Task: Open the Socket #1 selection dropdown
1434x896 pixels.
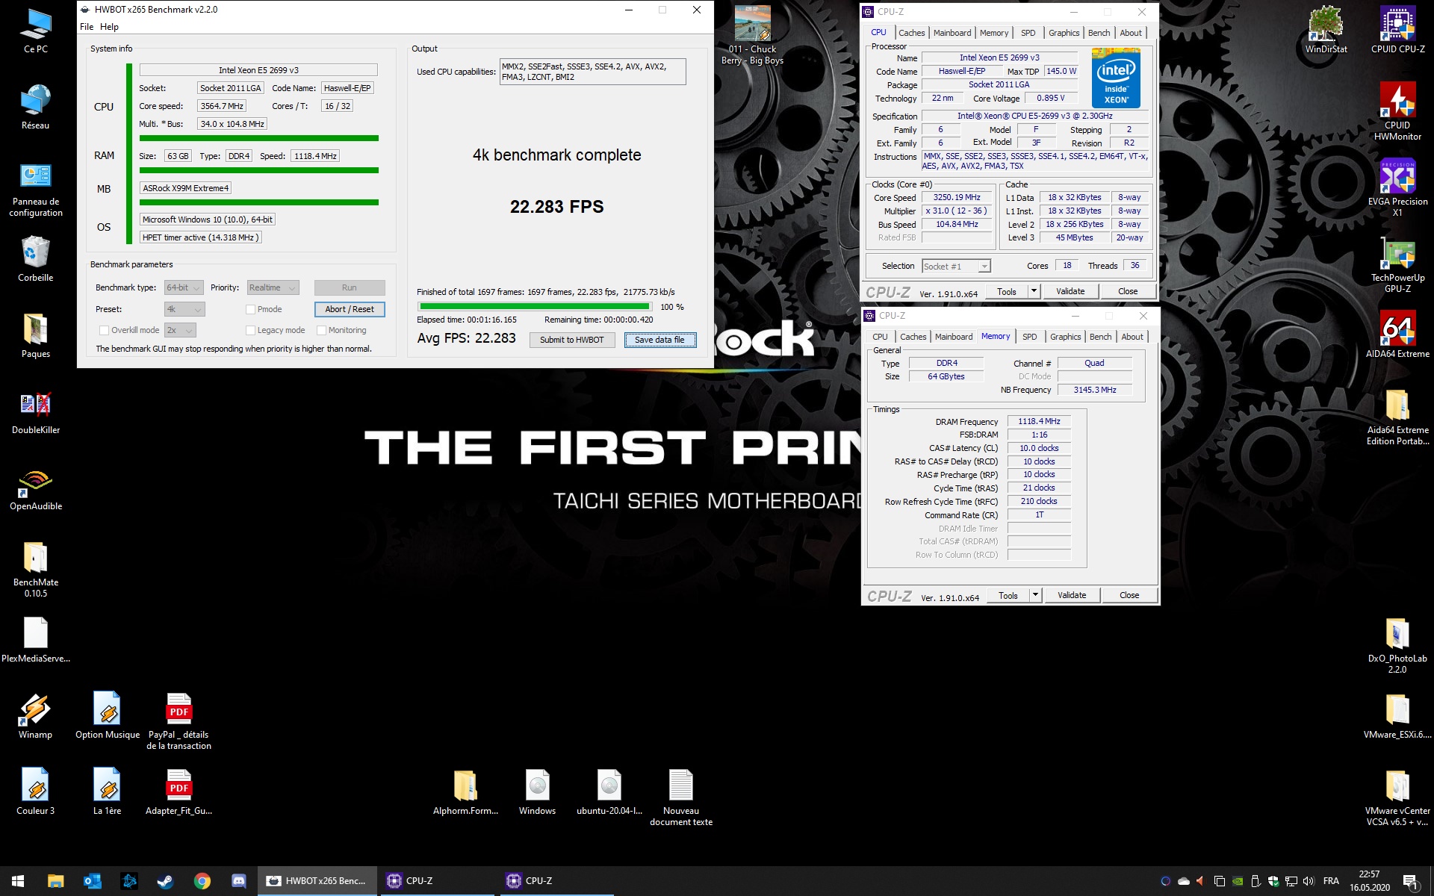Action: point(956,266)
